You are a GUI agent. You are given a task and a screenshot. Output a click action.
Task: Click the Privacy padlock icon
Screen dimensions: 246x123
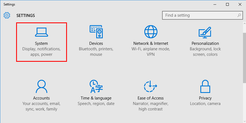click(x=205, y=87)
